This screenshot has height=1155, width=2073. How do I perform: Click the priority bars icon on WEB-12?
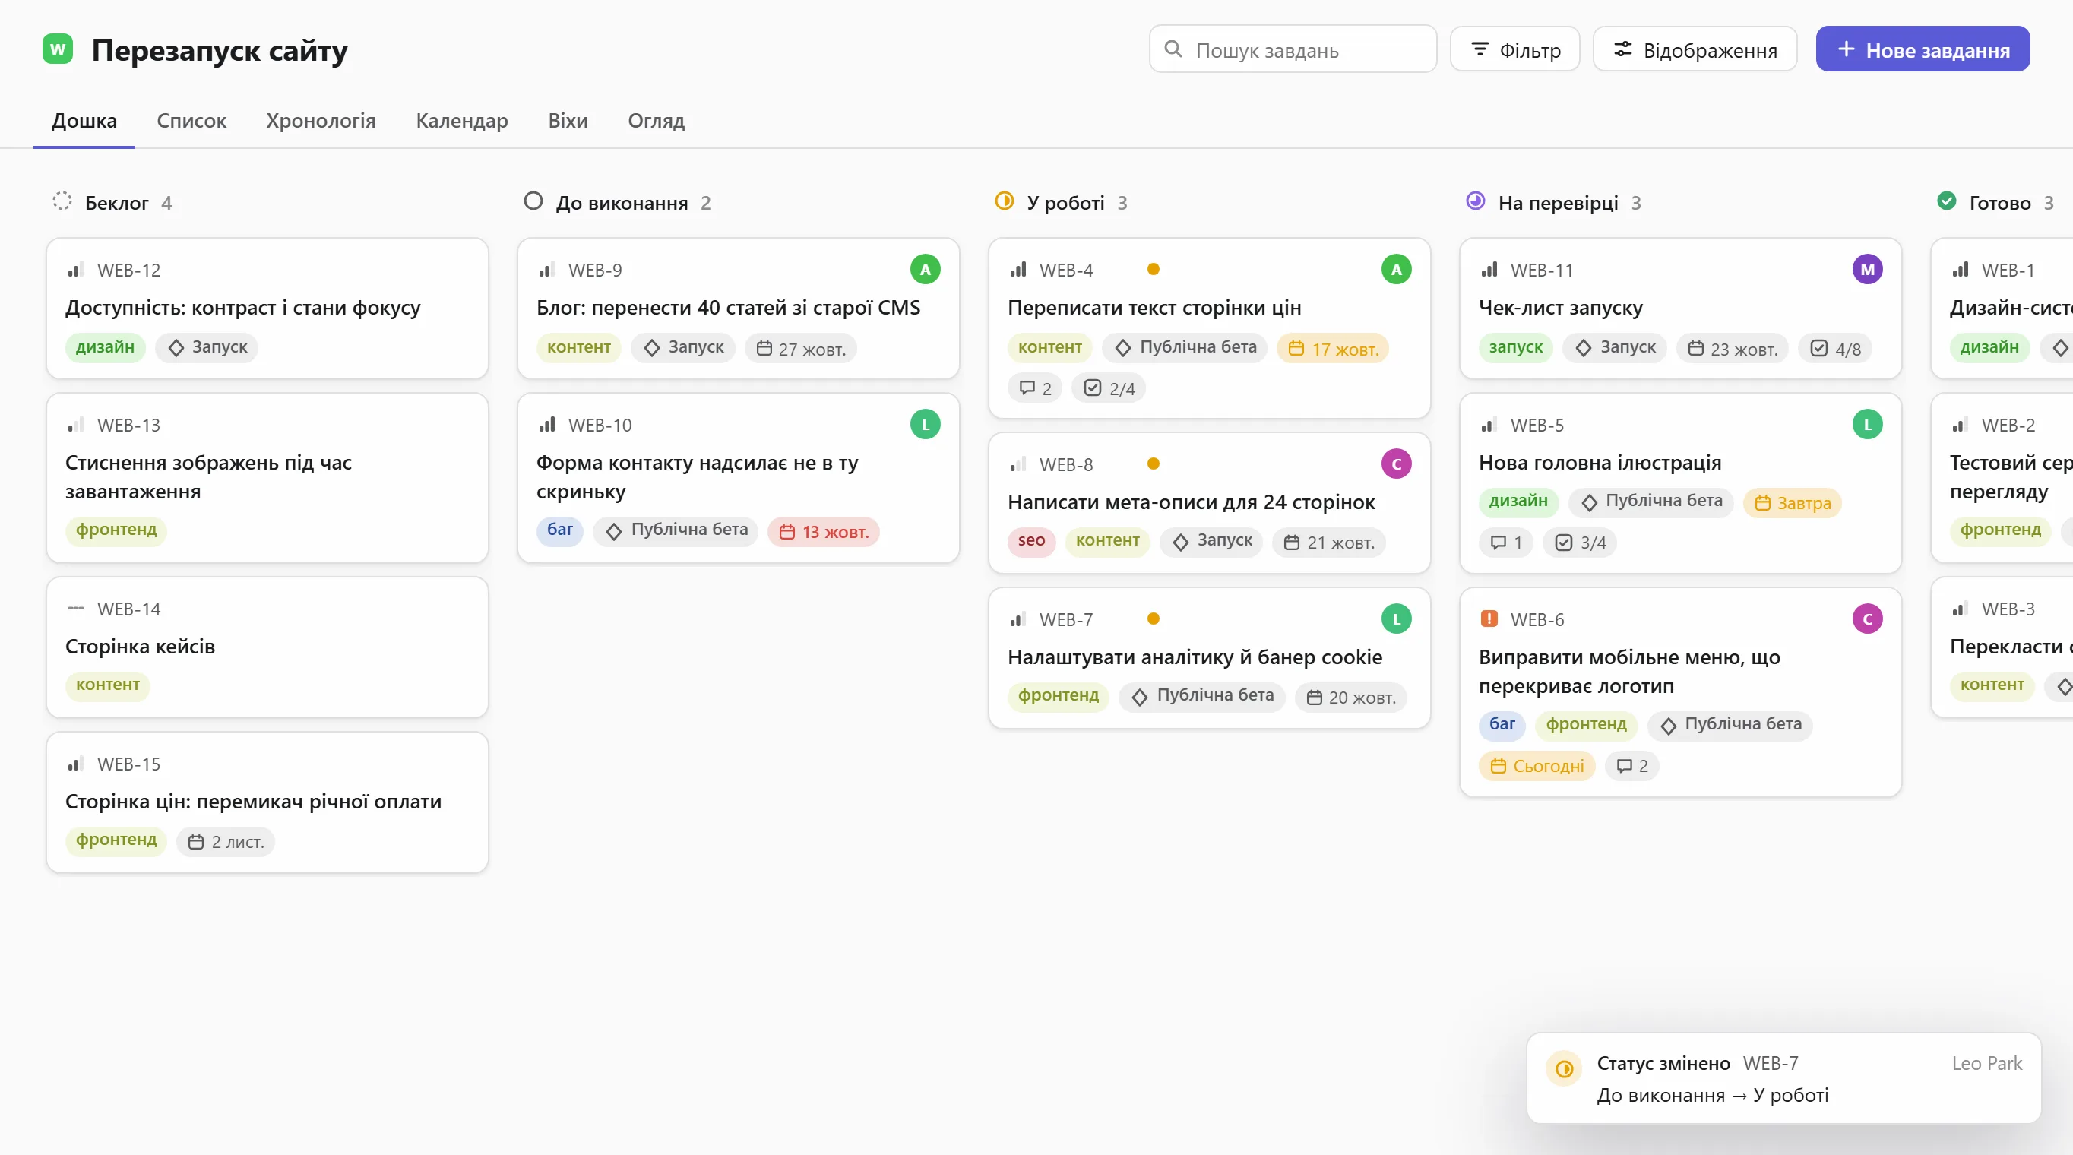[x=76, y=270]
